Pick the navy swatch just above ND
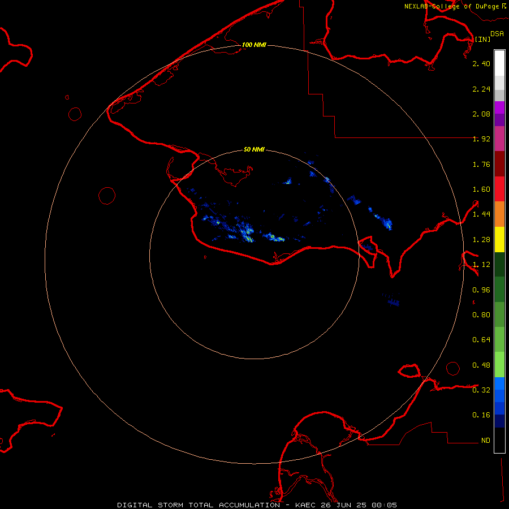The height and width of the screenshot is (509, 509). tap(499, 421)
